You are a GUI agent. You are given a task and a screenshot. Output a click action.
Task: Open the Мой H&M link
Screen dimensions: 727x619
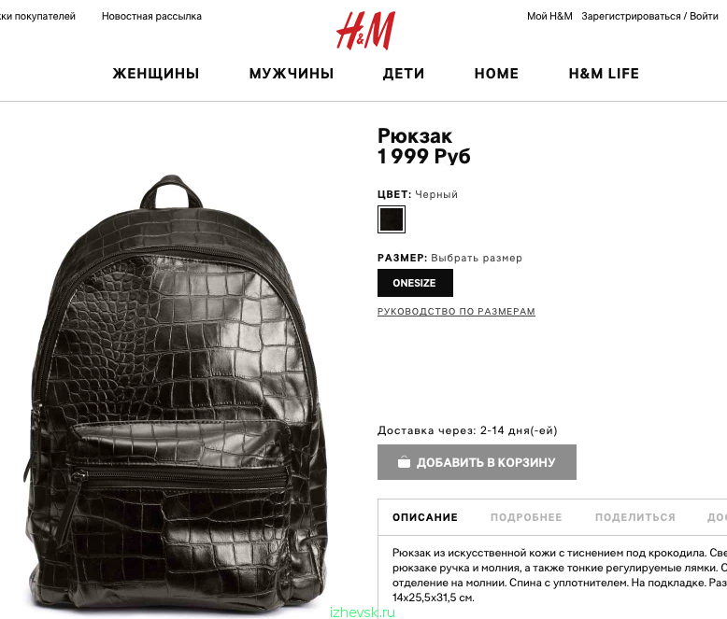tap(549, 16)
